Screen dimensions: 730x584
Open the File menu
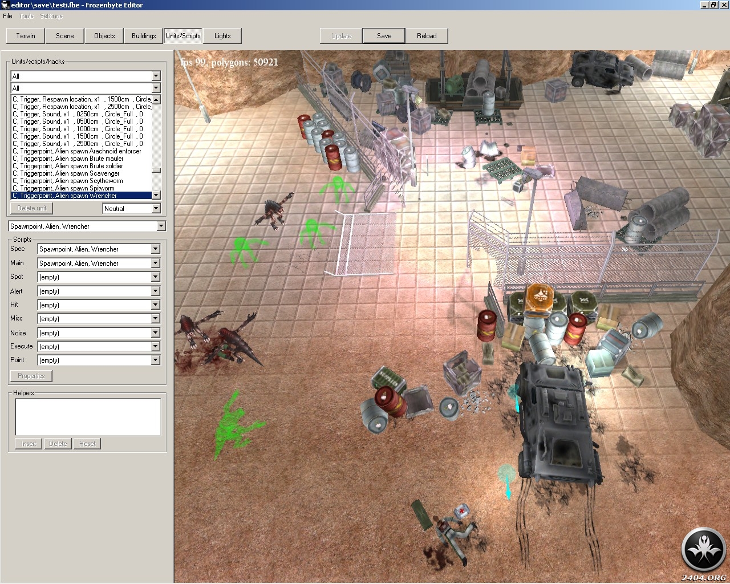click(7, 16)
